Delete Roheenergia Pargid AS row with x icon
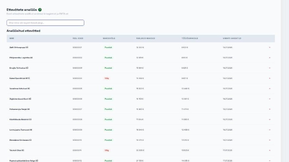289x162 pixels. (x=270, y=109)
